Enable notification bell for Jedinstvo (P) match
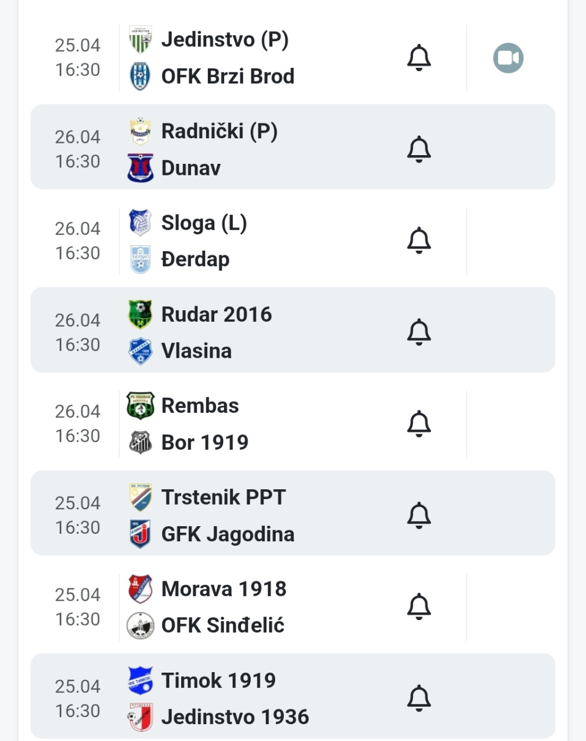The image size is (586, 741). point(419,58)
